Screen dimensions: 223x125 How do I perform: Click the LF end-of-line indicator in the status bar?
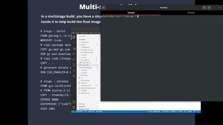tap(185, 112)
